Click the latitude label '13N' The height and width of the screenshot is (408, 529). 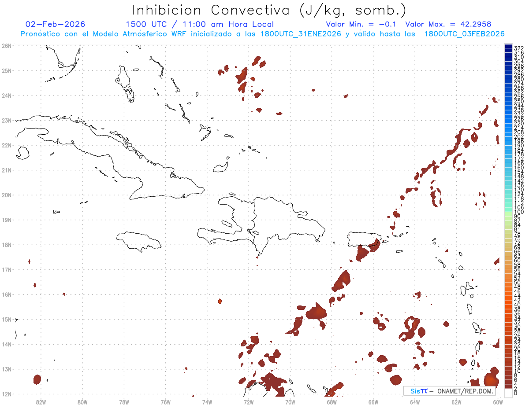coord(6,369)
